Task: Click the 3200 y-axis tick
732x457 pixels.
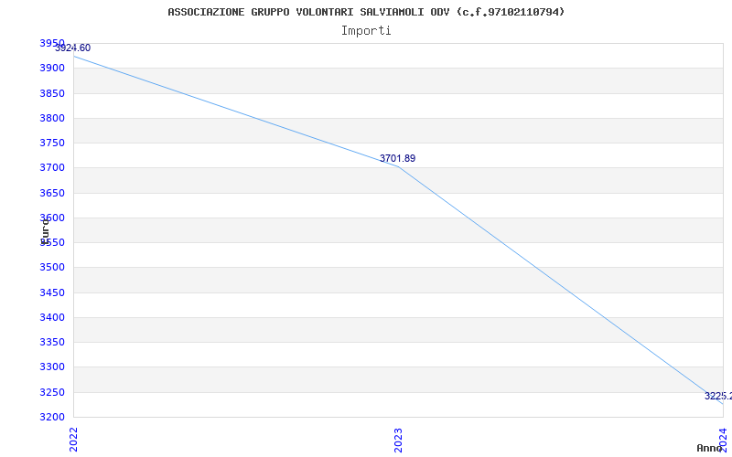Action: coord(52,417)
